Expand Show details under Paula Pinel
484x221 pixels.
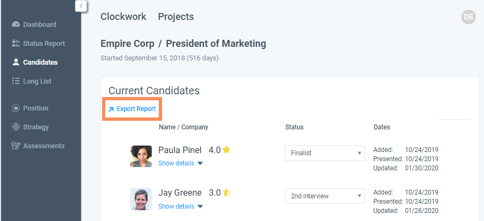coord(180,163)
